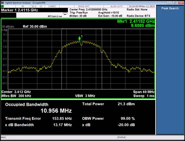
Task: Click the Ext Gain: -10.00 dB readout
Action: coord(110,16)
